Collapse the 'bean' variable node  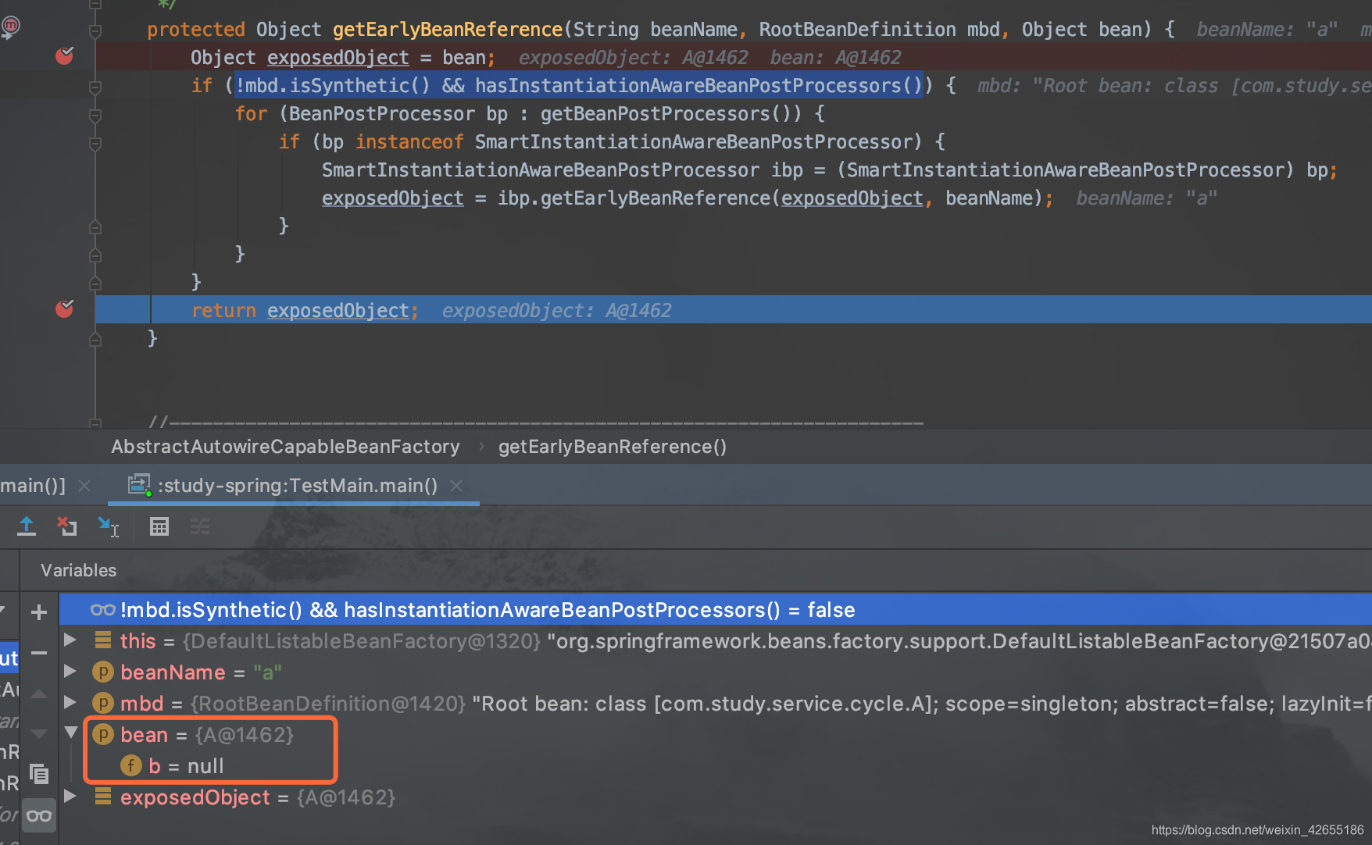(x=70, y=733)
